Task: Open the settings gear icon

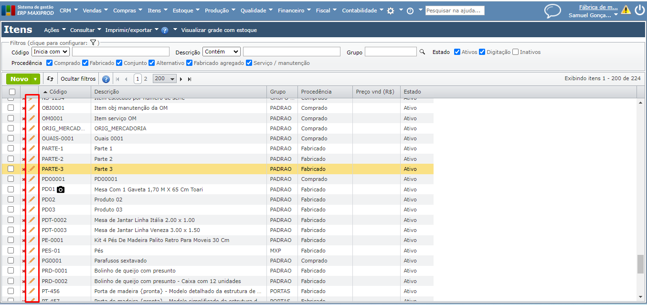Action: tap(391, 11)
